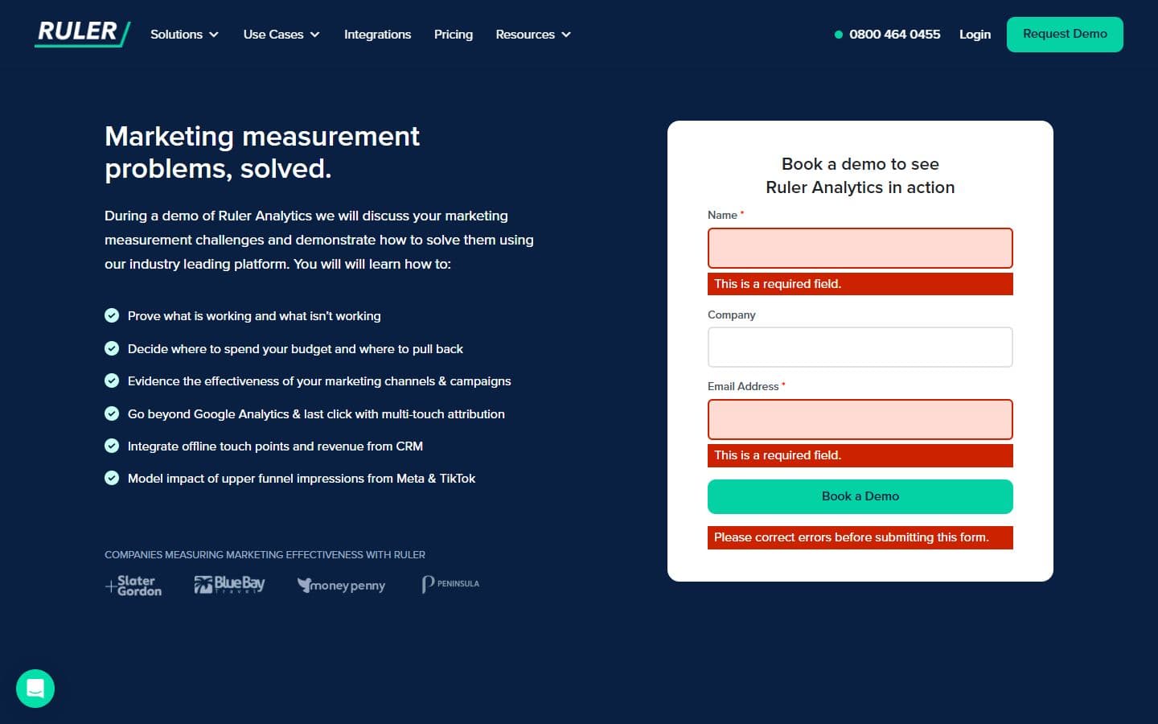Go to the Login page
The image size is (1158, 724).
pyautogui.click(x=975, y=35)
